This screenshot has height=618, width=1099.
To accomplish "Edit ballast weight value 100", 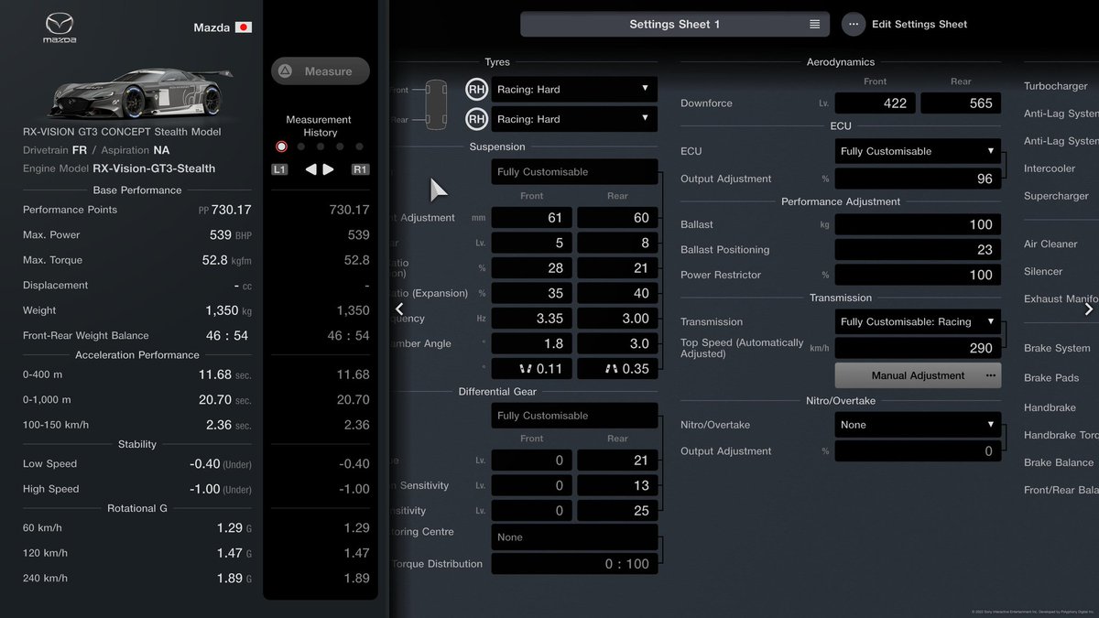I will [918, 224].
